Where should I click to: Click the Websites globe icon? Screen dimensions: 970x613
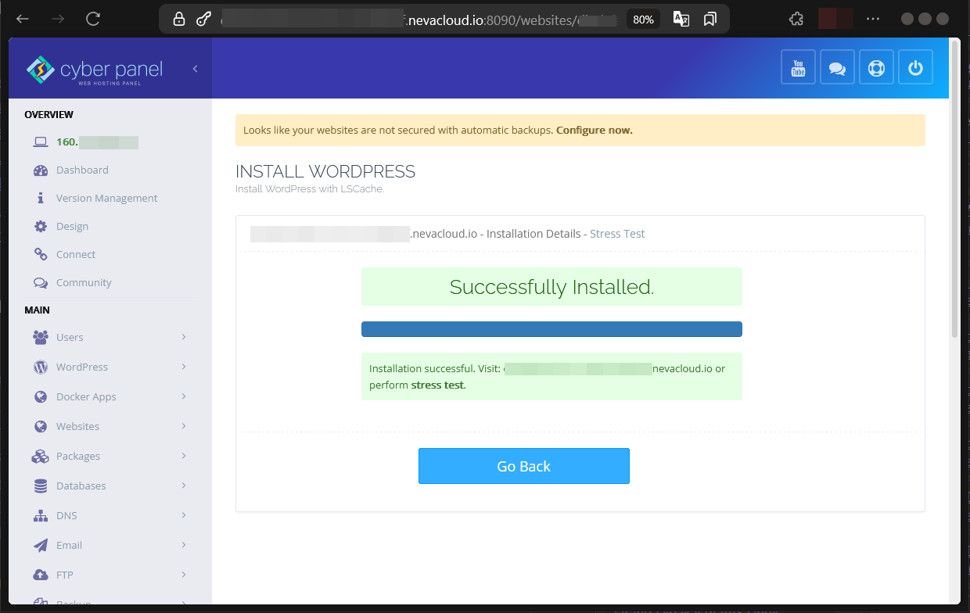41,426
